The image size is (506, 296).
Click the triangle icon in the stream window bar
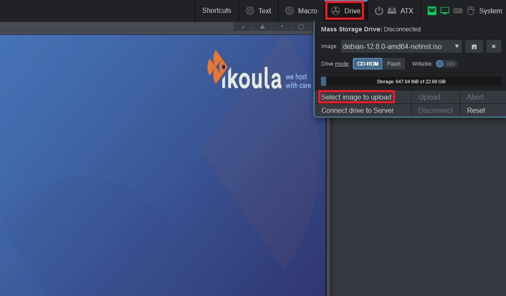(262, 27)
